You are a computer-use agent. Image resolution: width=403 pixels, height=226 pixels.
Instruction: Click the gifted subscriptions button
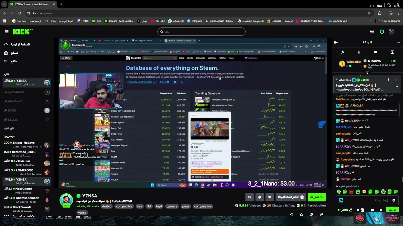[291, 197]
